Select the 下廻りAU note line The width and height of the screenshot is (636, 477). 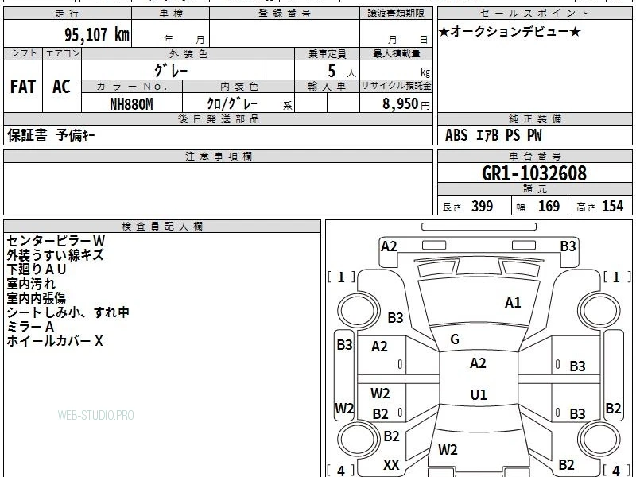point(36,270)
